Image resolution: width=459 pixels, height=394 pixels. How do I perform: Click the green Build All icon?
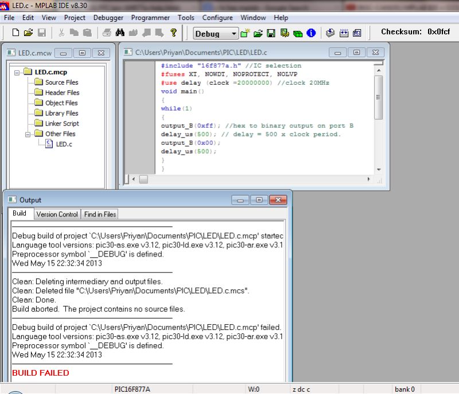297,33
